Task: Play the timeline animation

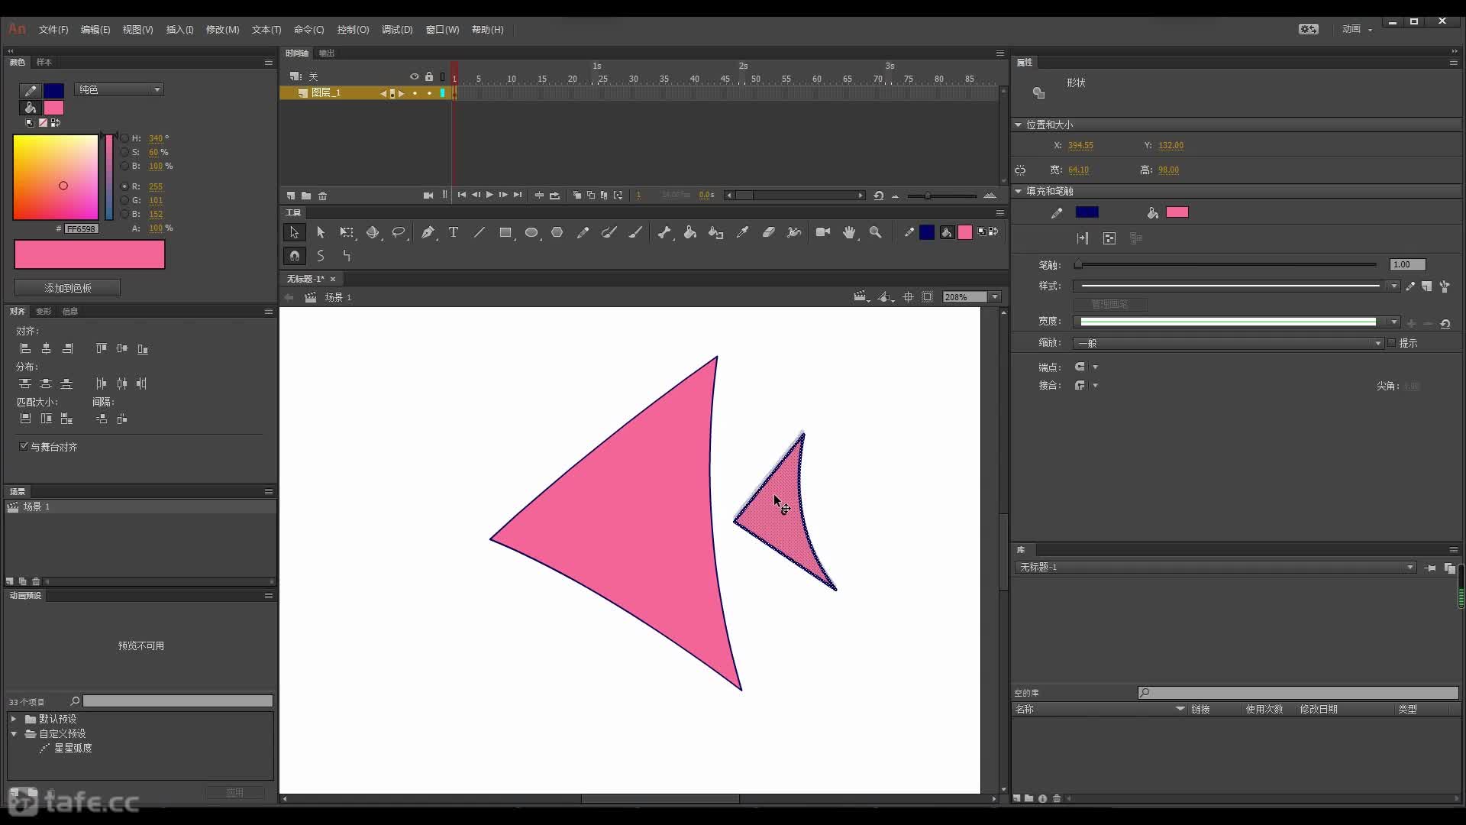Action: [x=489, y=196]
